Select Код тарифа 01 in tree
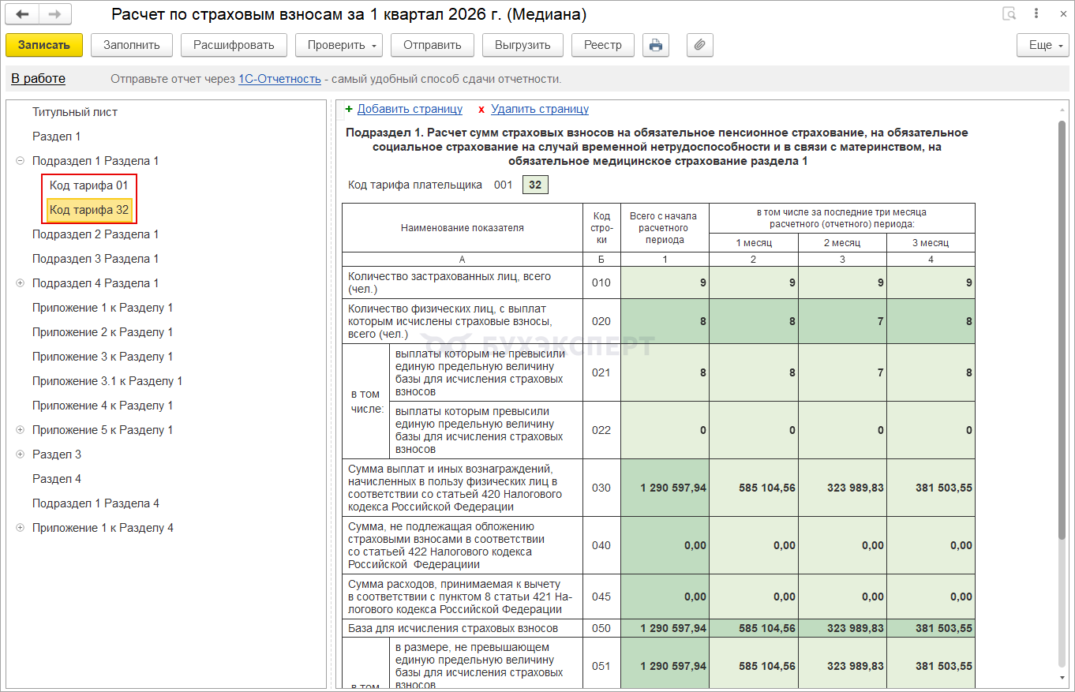Image resolution: width=1075 pixels, height=692 pixels. [x=88, y=185]
